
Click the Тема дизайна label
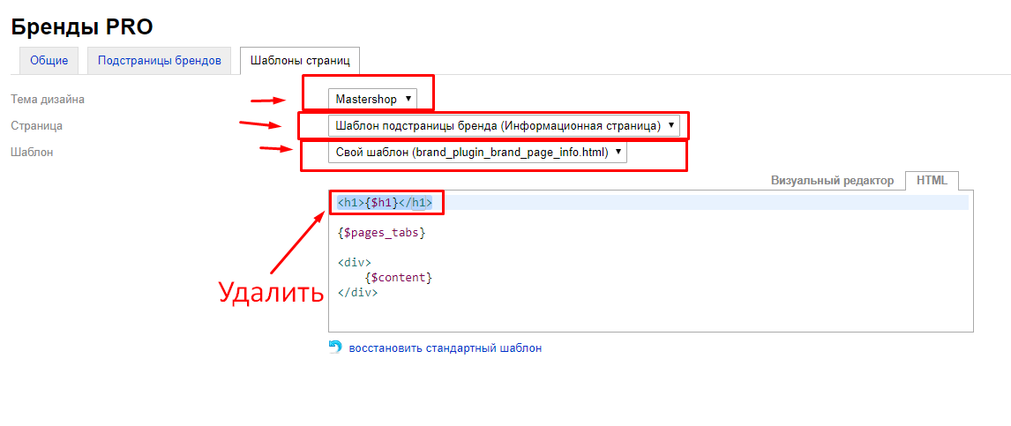coord(48,100)
